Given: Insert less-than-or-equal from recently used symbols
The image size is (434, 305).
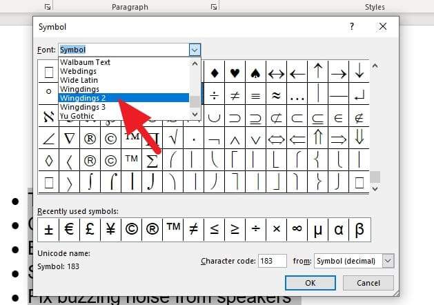Looking at the screenshot, I should coord(215,230).
